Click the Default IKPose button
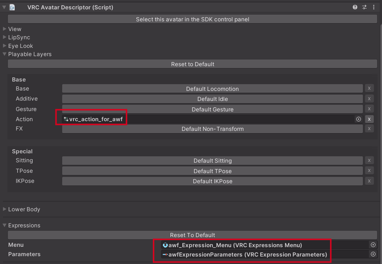Screen dimensions: 382x264 pyautogui.click(x=212, y=181)
